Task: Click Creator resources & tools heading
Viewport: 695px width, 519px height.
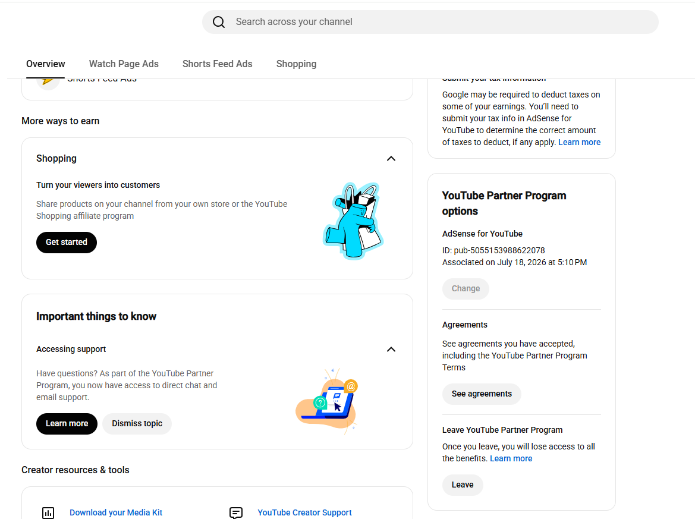Action: (76, 470)
